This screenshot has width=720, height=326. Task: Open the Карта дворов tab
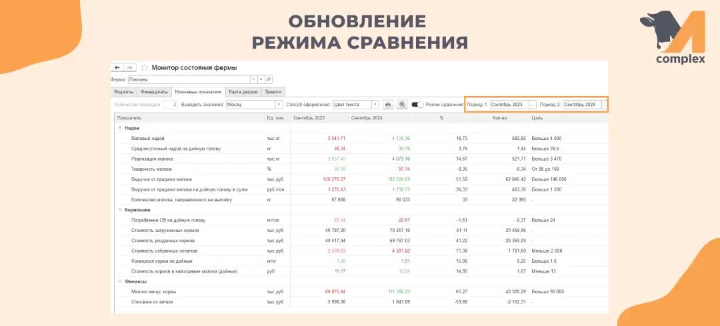coord(243,92)
